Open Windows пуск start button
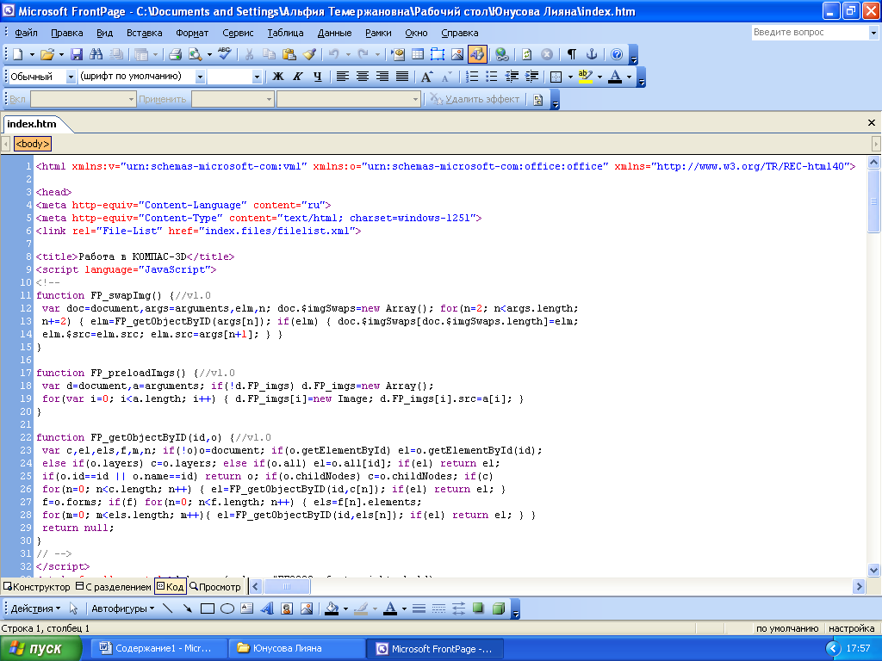The width and height of the screenshot is (882, 661). pos(40,649)
